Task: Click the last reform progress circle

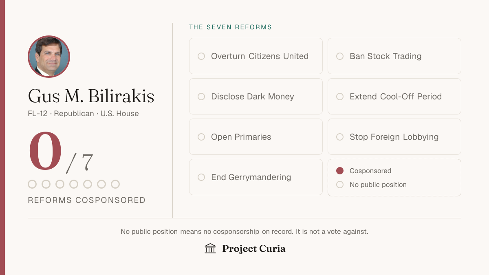Action: pos(115,184)
